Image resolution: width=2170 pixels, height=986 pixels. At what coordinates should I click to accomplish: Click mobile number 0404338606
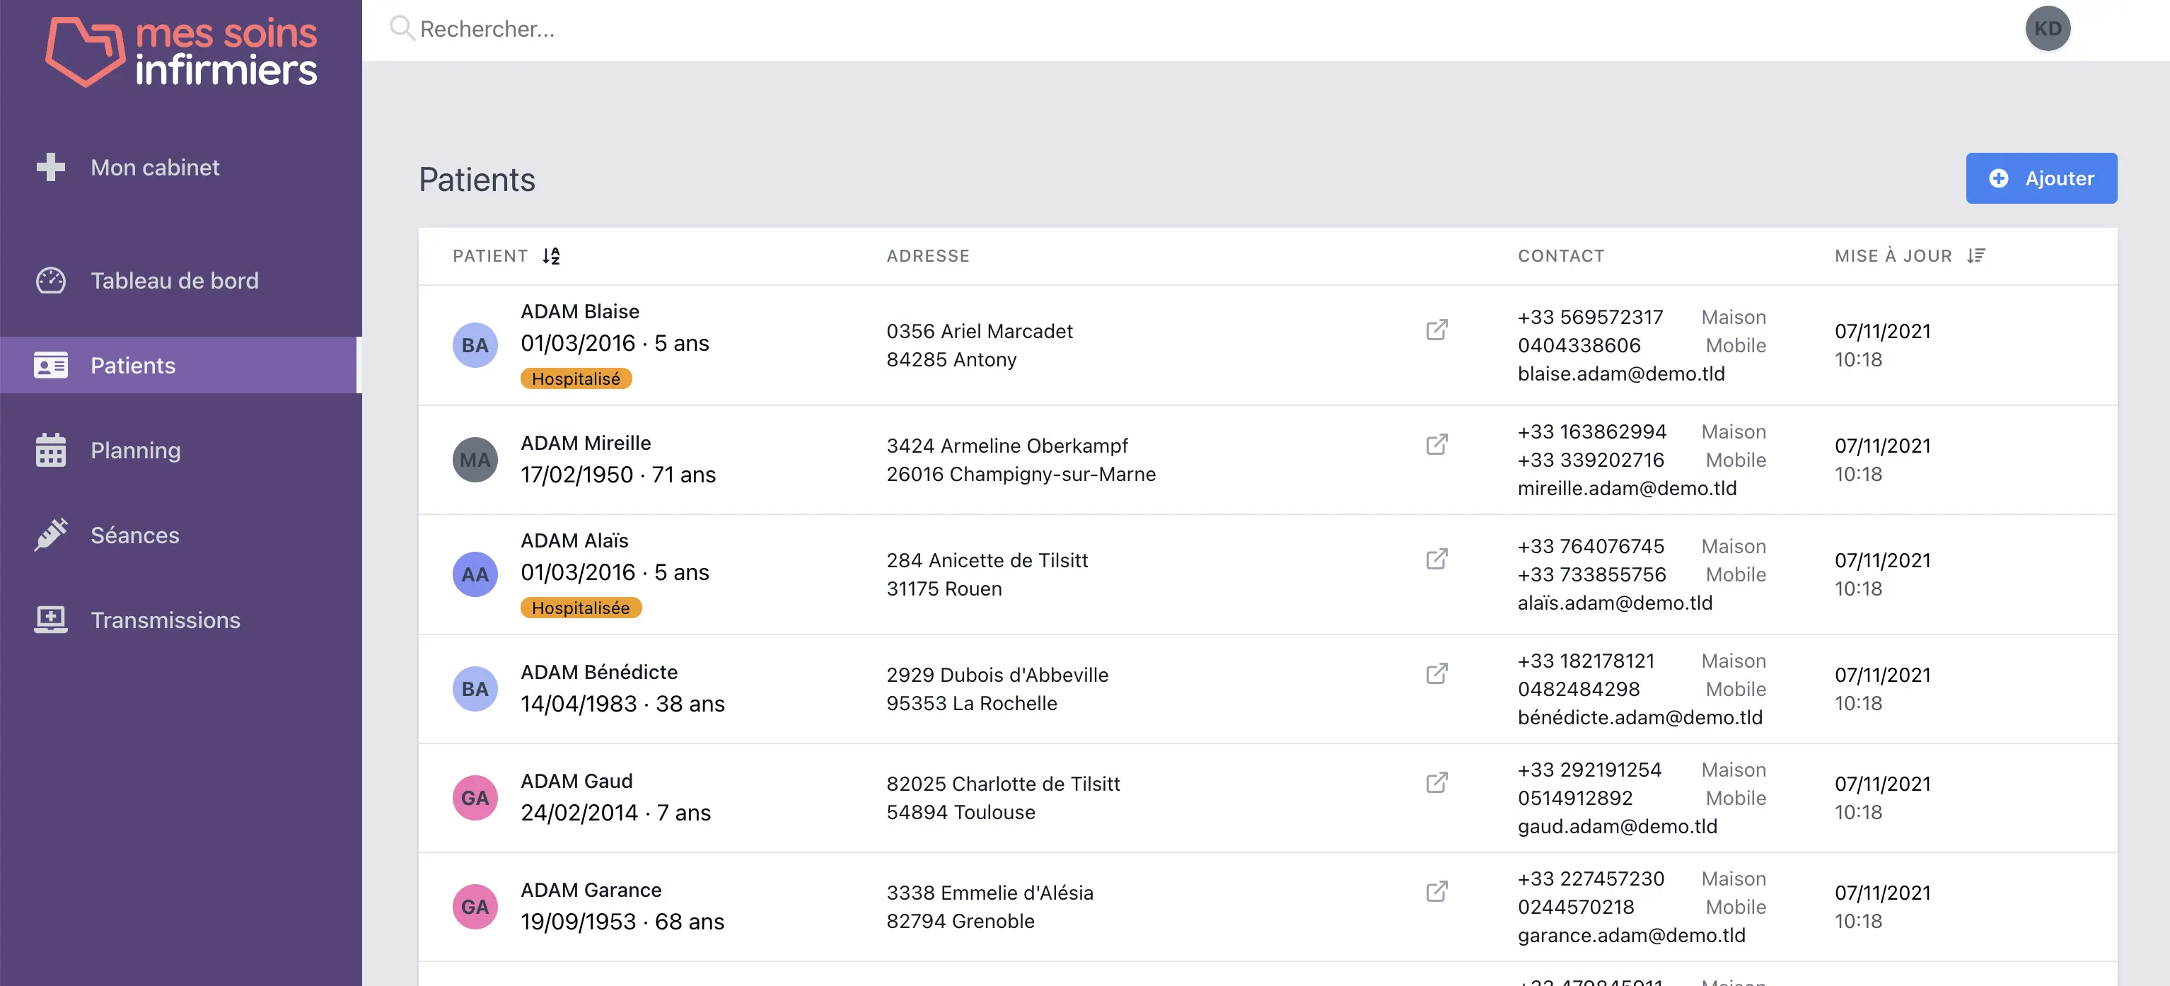tap(1579, 344)
